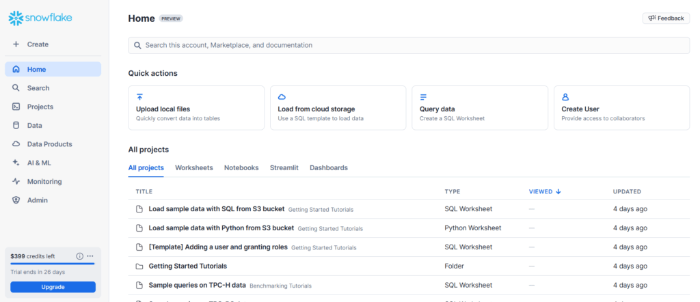700x302 pixels.
Task: Focus the account search input field
Action: (409, 45)
